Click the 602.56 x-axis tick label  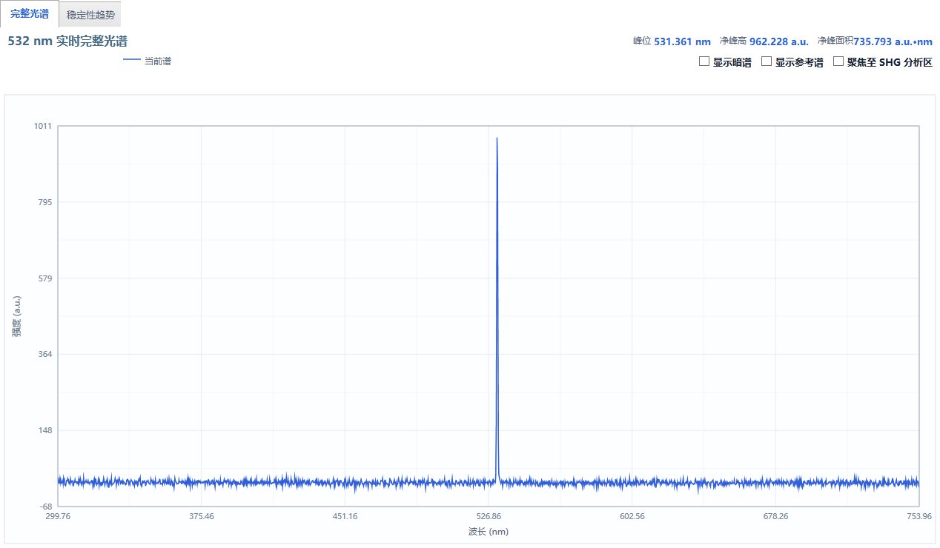click(632, 517)
